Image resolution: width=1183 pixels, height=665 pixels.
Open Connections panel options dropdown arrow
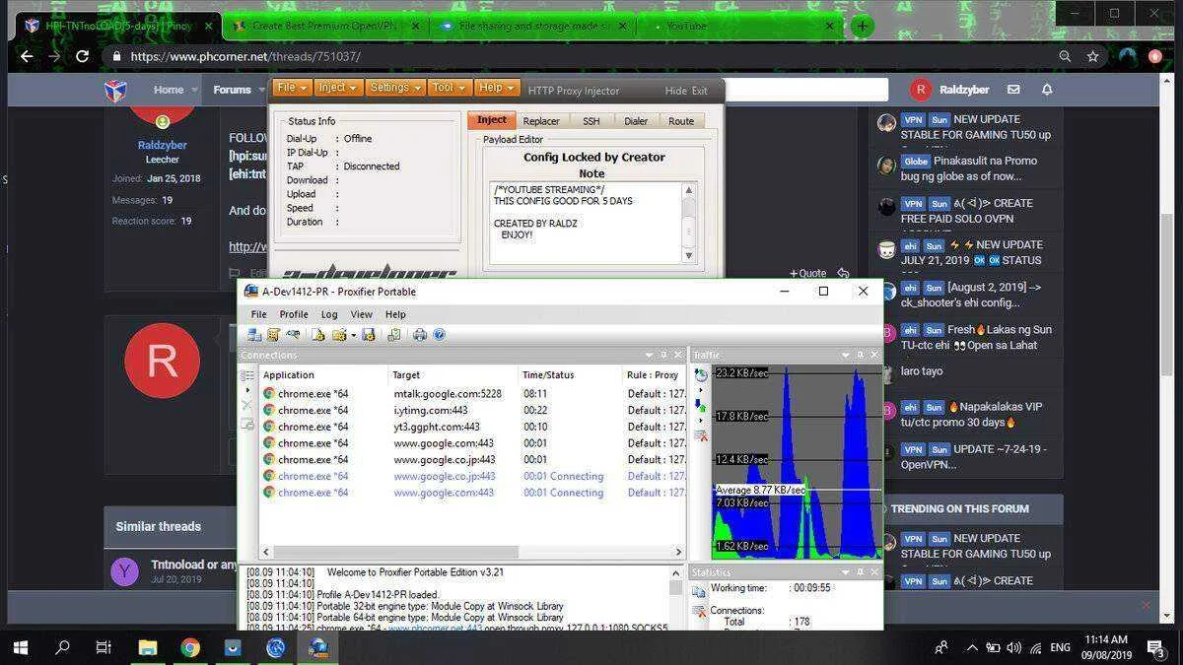pyautogui.click(x=649, y=355)
